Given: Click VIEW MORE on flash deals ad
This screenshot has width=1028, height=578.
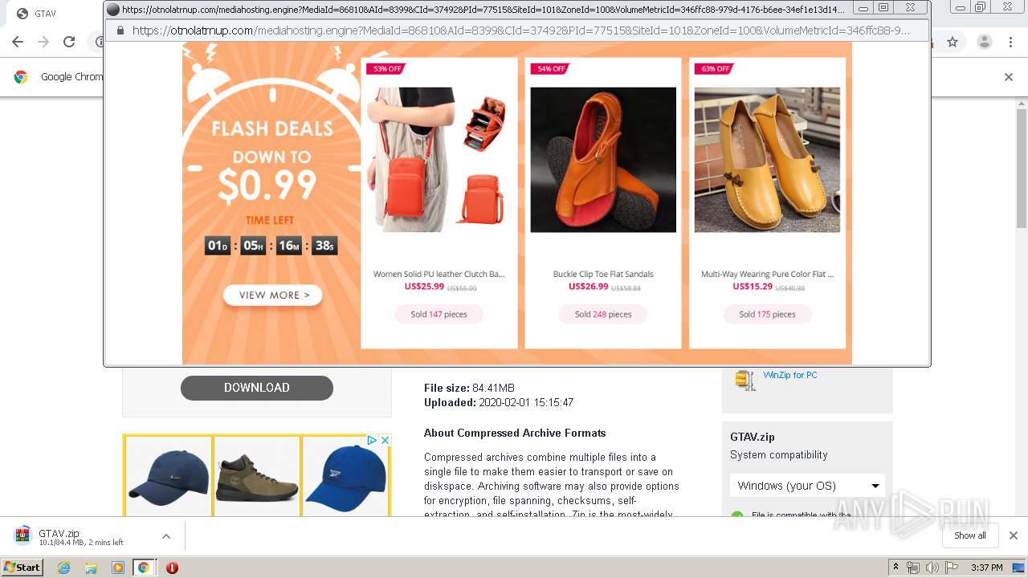Looking at the screenshot, I should tap(273, 295).
